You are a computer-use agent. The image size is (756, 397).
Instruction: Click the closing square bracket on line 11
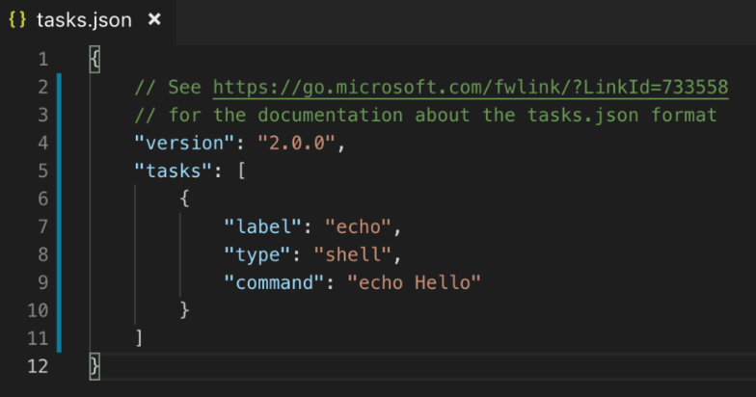[140, 338]
